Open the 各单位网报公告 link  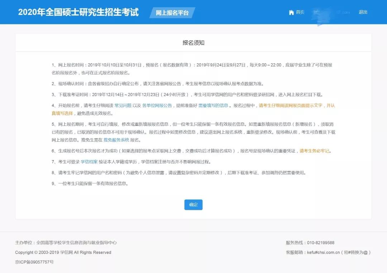[157, 105]
